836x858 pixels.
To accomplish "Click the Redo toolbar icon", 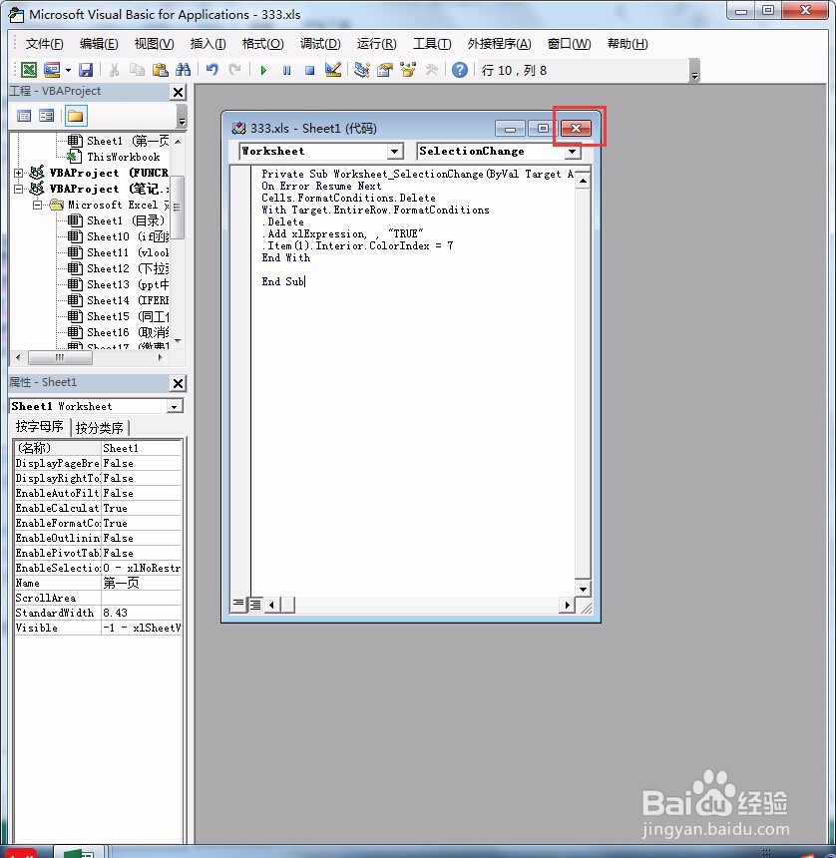I will point(234,70).
